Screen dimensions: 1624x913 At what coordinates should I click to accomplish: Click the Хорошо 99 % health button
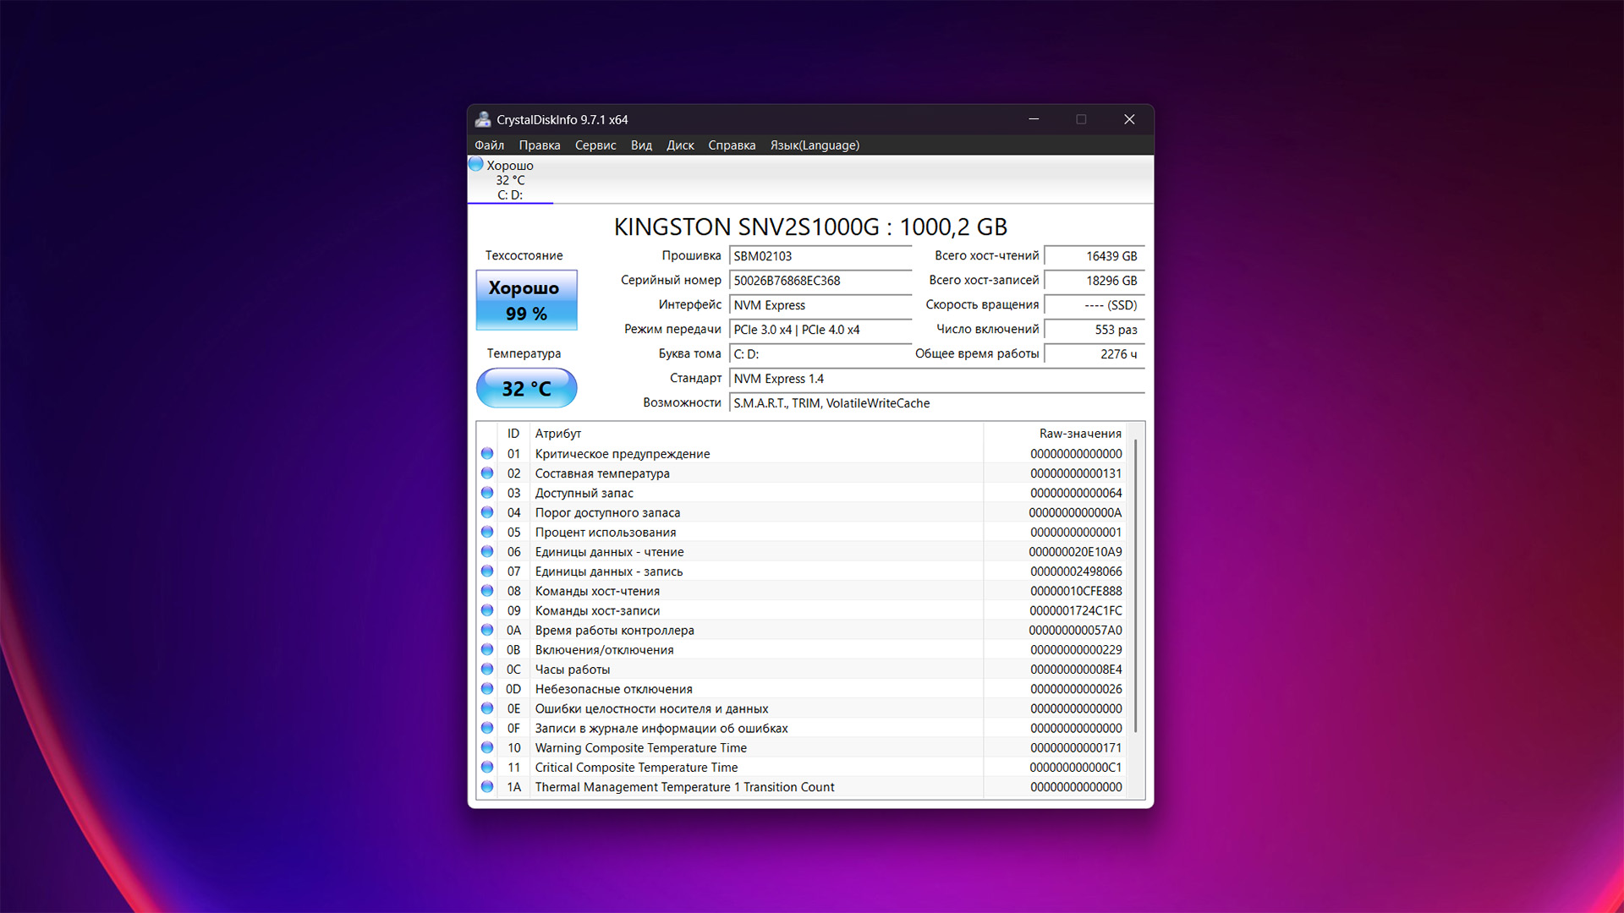click(x=526, y=300)
